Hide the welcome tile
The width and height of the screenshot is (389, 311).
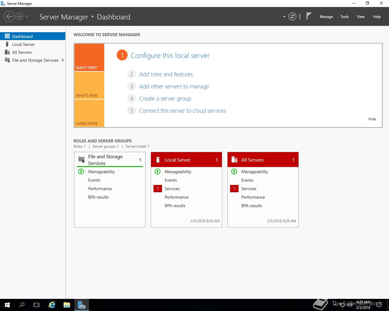tap(372, 119)
